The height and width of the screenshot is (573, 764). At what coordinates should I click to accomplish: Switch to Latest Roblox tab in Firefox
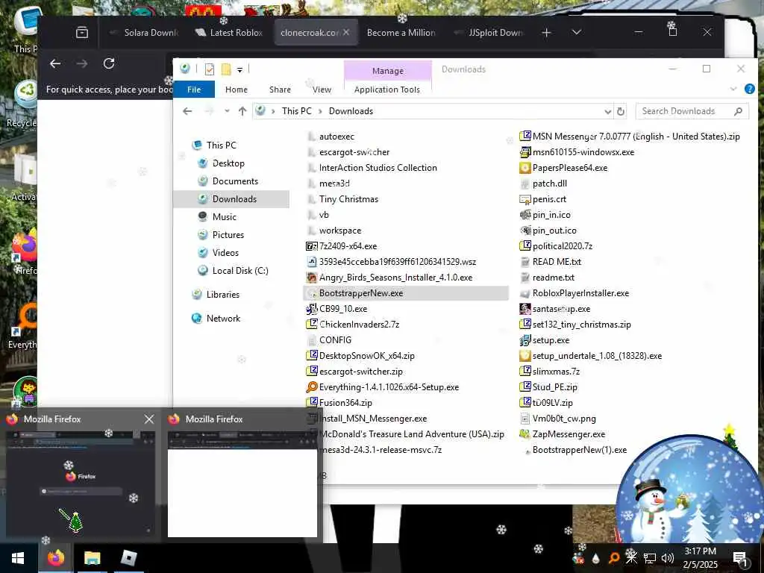point(230,33)
